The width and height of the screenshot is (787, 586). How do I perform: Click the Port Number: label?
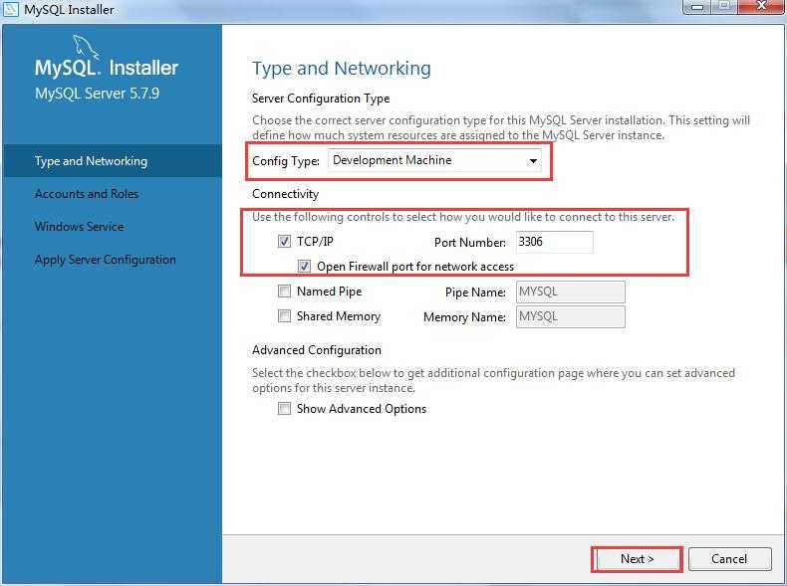470,243
